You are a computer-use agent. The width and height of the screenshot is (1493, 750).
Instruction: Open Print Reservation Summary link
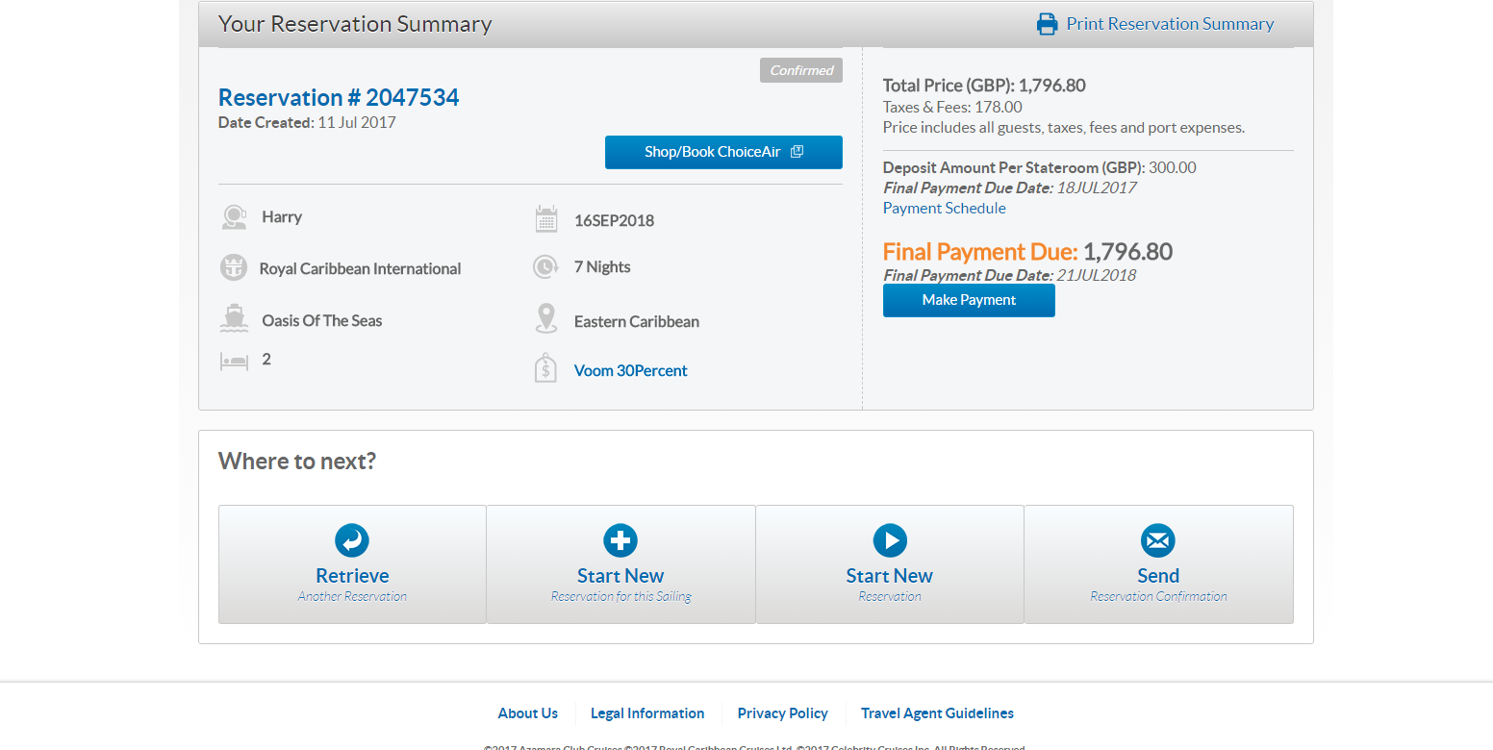tap(1170, 24)
